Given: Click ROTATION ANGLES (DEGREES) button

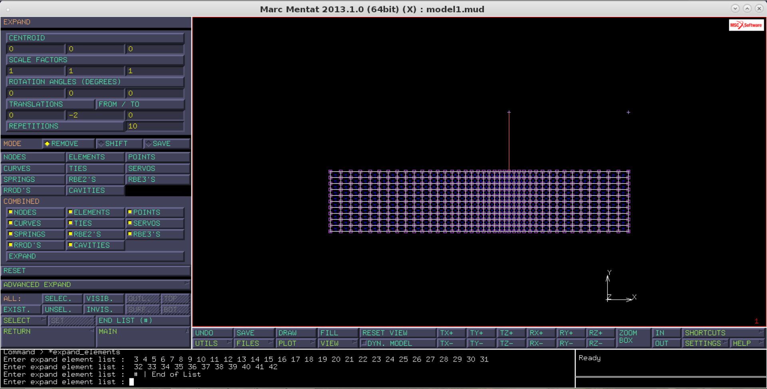Looking at the screenshot, I should point(95,82).
